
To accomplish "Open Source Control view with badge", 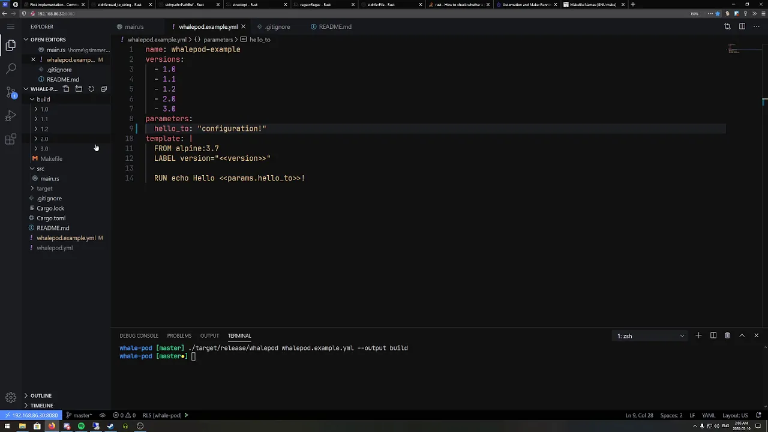I will [11, 92].
